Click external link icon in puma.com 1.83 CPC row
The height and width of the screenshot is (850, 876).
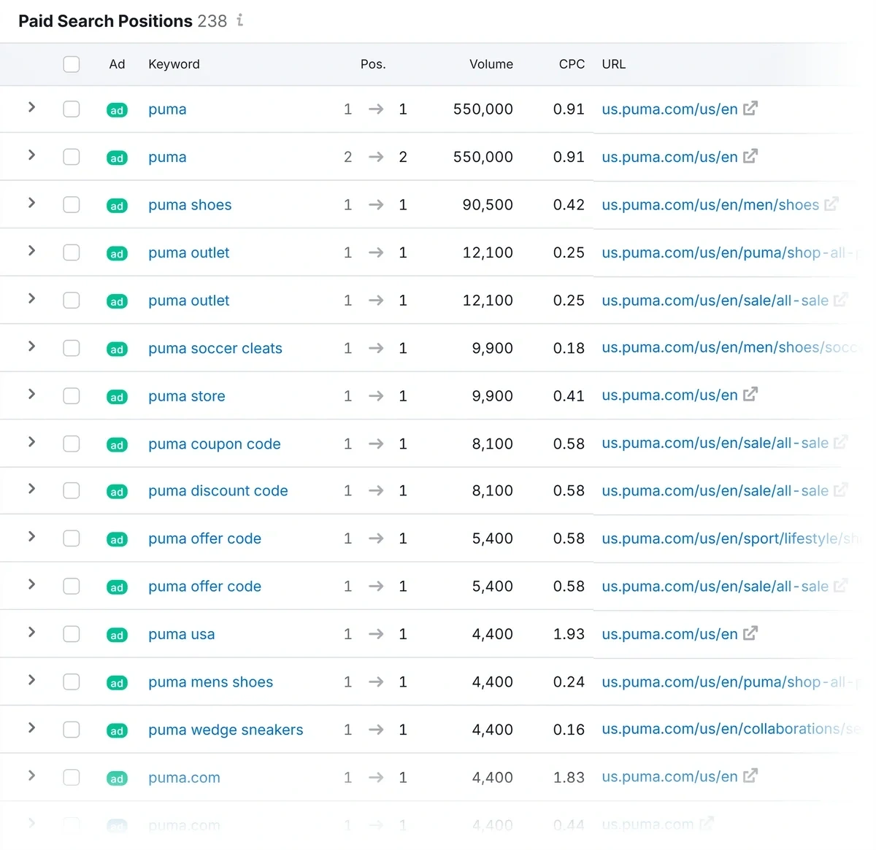point(750,776)
